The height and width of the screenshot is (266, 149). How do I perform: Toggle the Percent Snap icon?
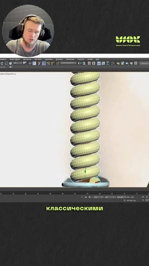(48, 63)
